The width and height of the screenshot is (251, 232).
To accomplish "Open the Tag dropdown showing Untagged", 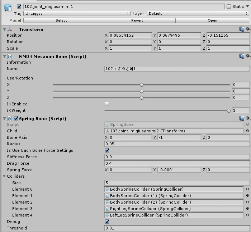I will [x=77, y=13].
